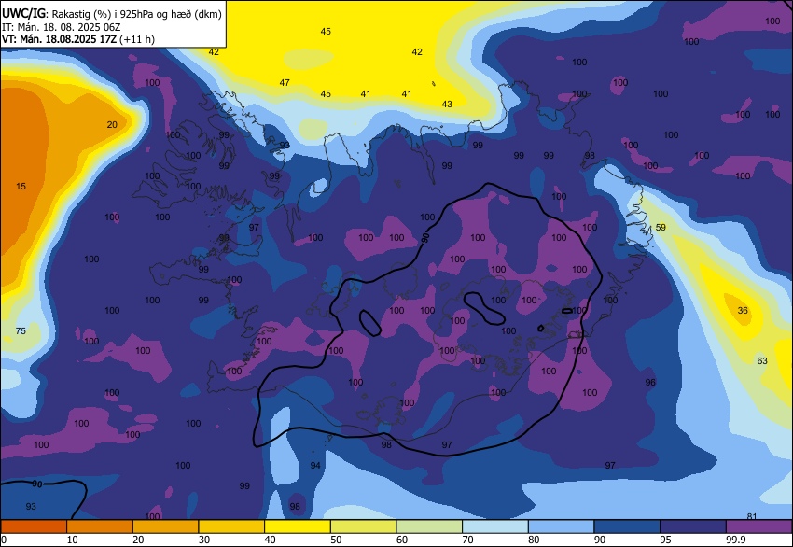Select the pale blue 70–80 legend segment

(x=495, y=526)
